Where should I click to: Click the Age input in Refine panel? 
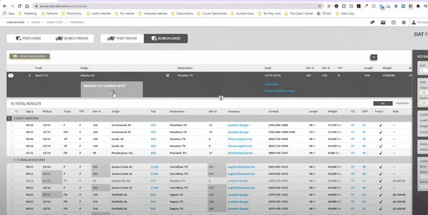coord(424,71)
